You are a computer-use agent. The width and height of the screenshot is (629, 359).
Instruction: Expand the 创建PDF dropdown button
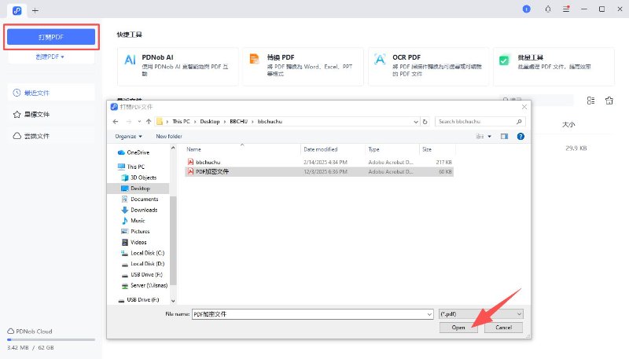coord(50,57)
